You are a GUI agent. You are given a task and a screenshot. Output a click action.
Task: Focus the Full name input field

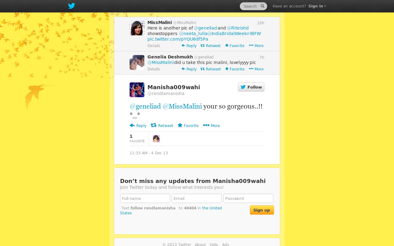click(x=145, y=198)
